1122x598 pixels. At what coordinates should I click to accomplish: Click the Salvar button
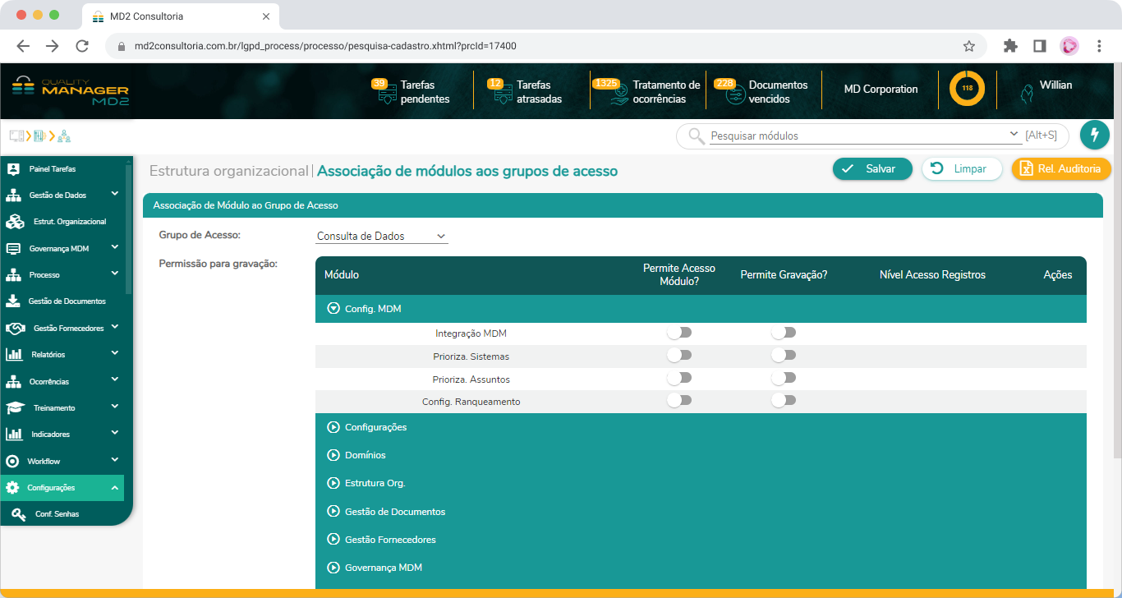pos(872,168)
